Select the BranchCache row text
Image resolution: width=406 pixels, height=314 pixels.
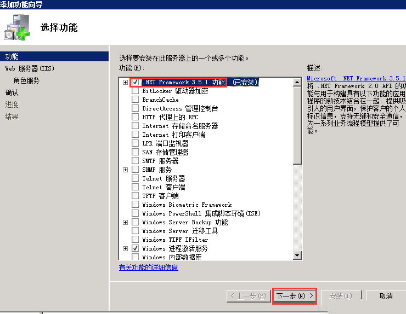point(160,100)
